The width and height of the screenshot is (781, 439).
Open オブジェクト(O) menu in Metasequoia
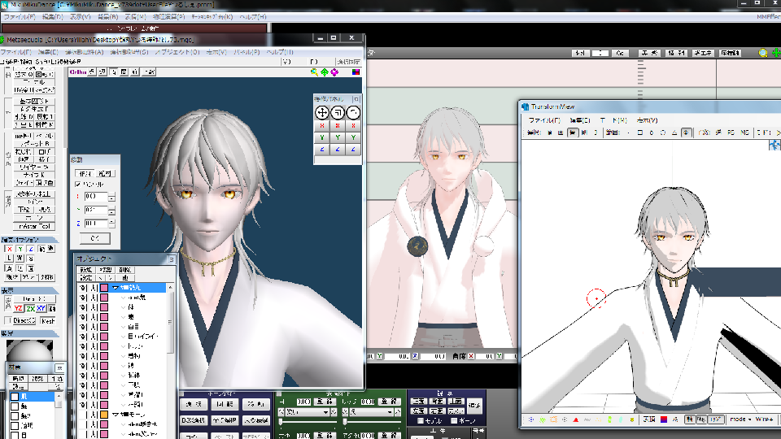tap(177, 52)
